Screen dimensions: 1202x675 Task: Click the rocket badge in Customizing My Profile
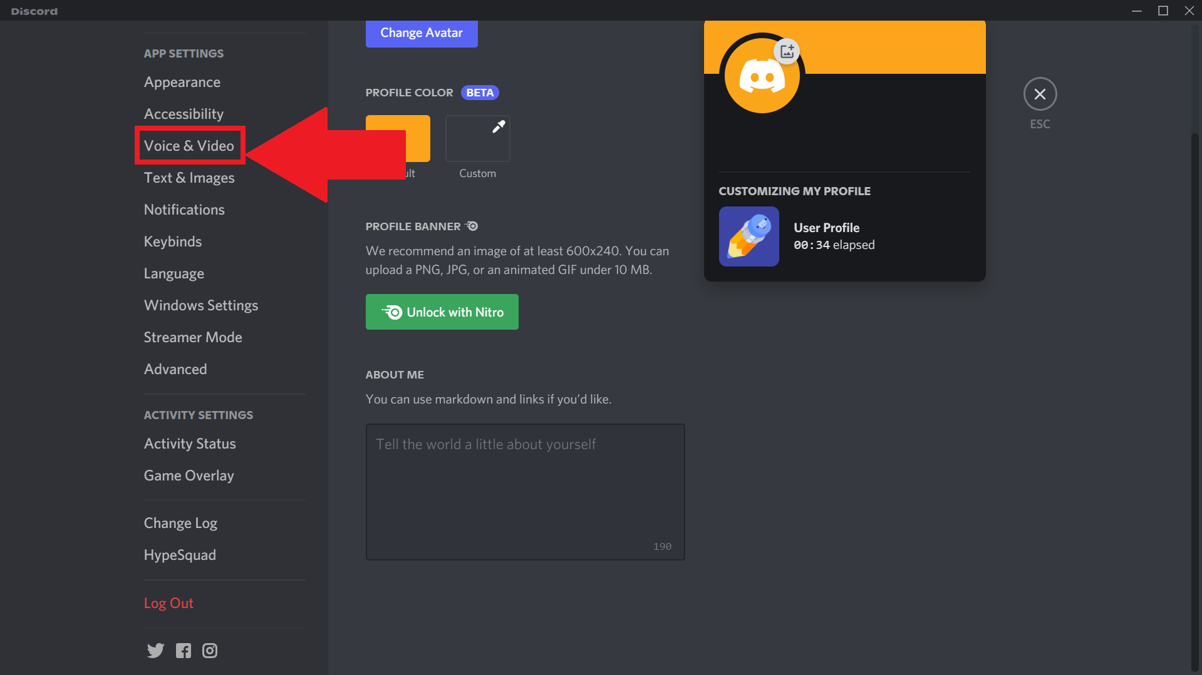(x=749, y=236)
